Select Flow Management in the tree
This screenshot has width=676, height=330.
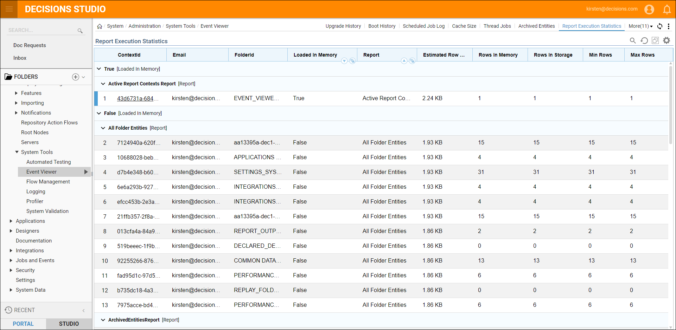point(48,182)
